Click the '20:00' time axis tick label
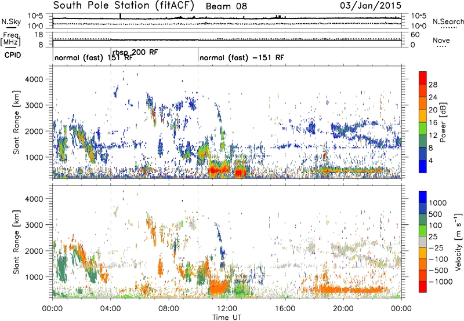464x321 pixels. [x=343, y=309]
